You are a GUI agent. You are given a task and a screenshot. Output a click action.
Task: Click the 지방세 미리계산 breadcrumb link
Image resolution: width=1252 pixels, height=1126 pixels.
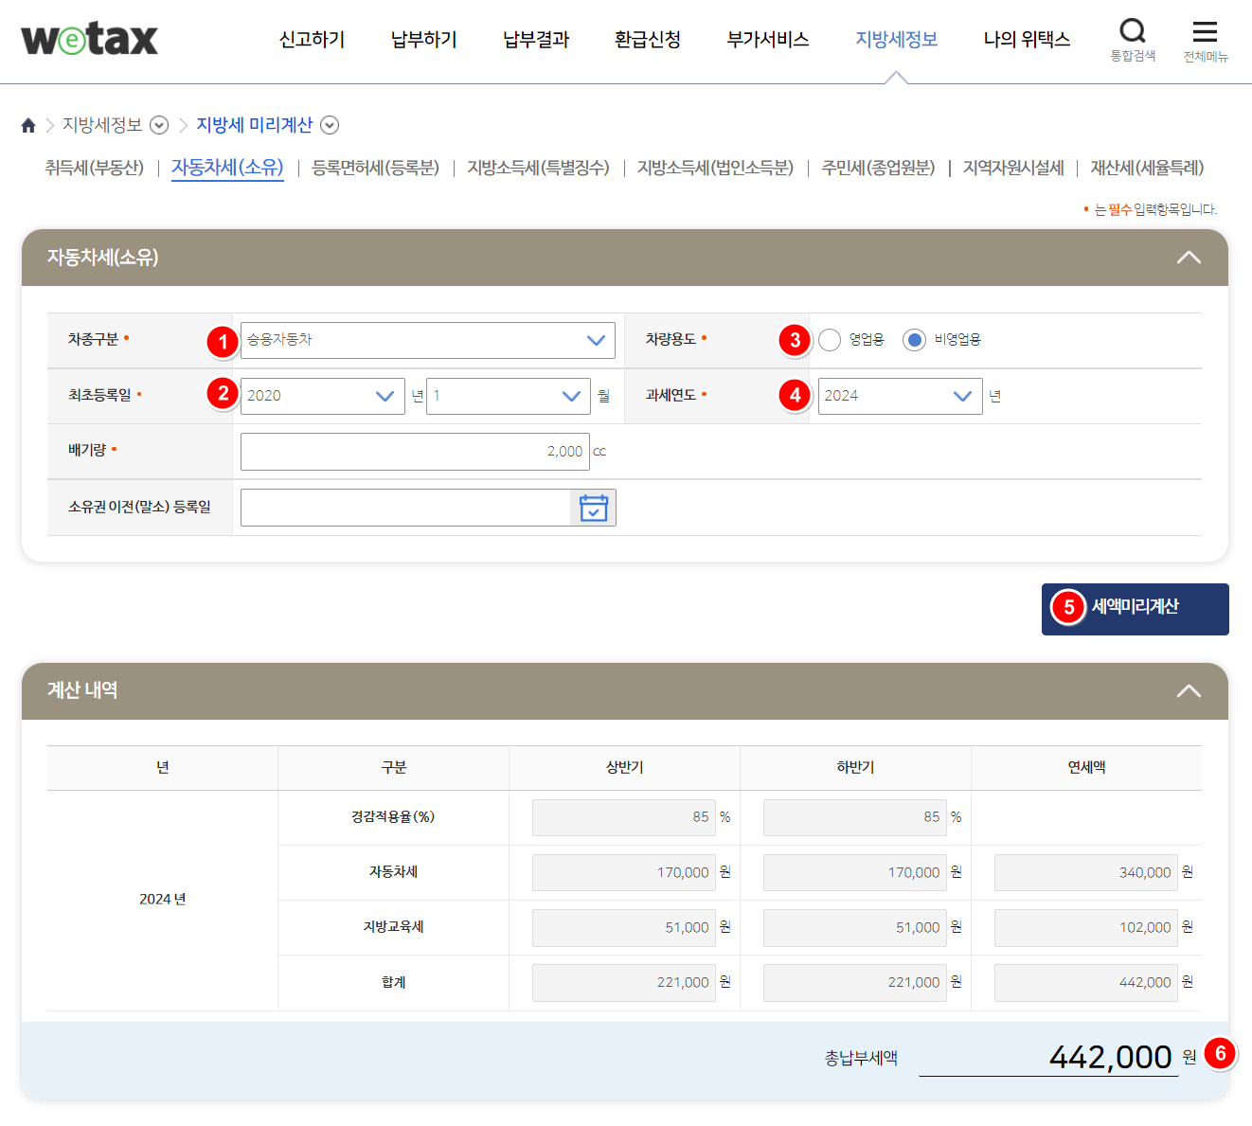pyautogui.click(x=255, y=125)
